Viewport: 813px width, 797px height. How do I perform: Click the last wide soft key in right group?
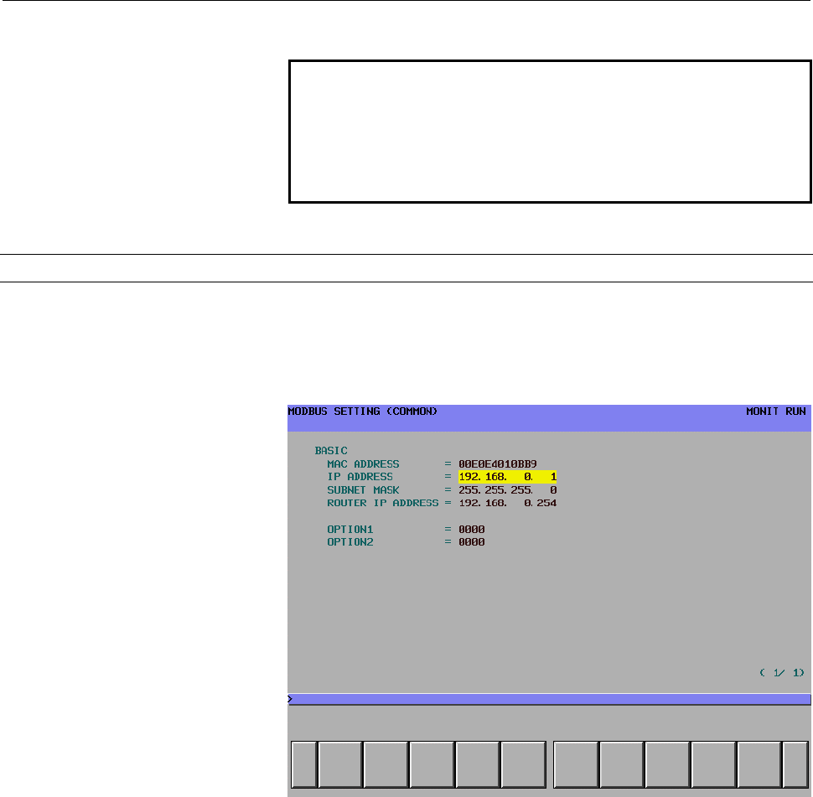(x=759, y=764)
